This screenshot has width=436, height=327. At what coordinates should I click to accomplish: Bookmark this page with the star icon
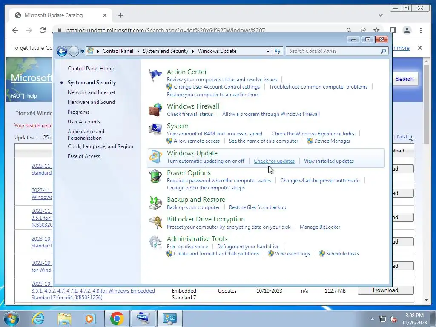[376, 30]
